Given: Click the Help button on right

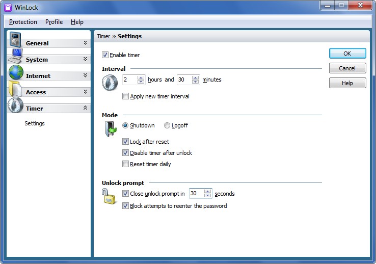Looking at the screenshot, I should click(347, 83).
